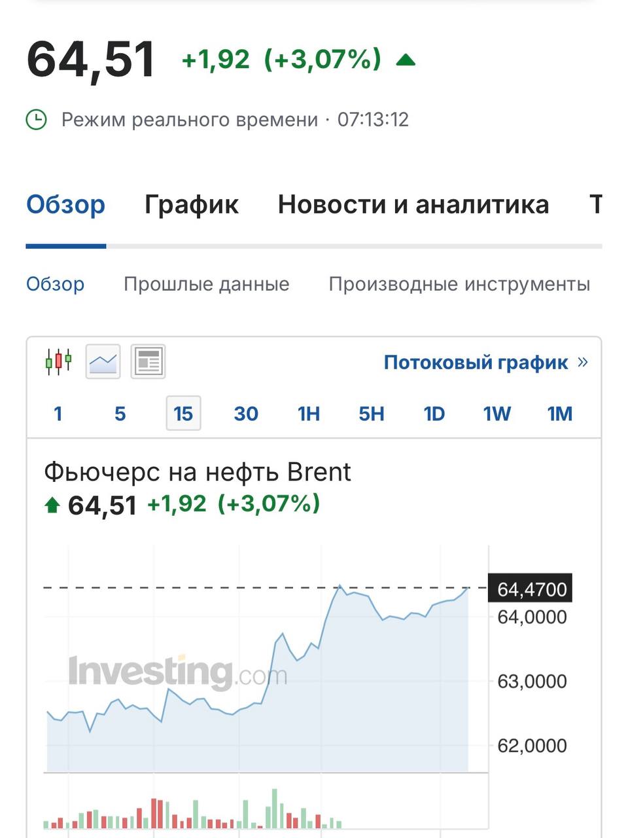Image resolution: width=628 pixels, height=838 pixels.
Task: Click the green up triangle beside price
Action: point(406,60)
